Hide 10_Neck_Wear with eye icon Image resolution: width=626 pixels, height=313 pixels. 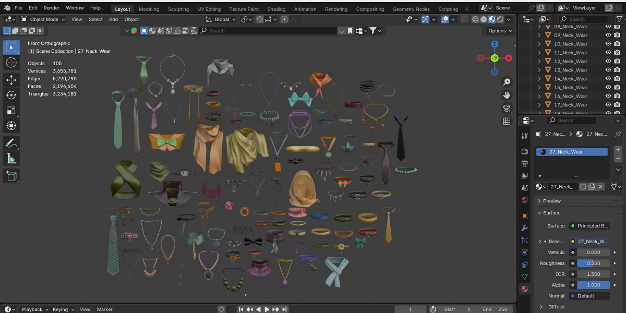[x=608, y=44]
